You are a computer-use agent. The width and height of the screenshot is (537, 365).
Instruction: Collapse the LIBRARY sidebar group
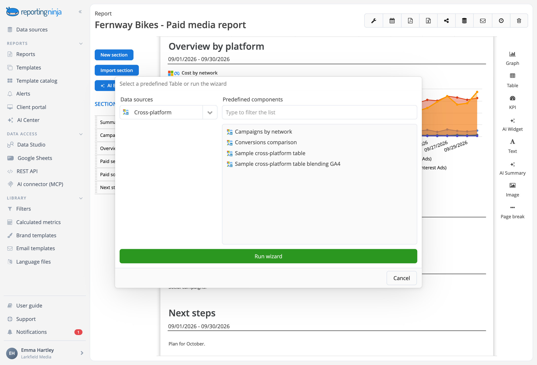(x=81, y=198)
